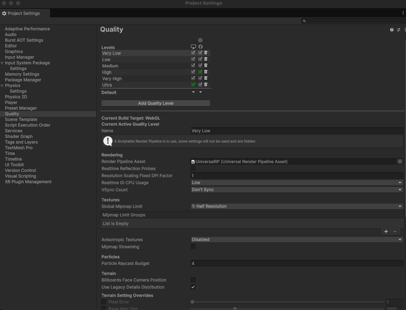Open the Global Mipmap Limit dropdown
This screenshot has width=406, height=310.
tap(297, 206)
